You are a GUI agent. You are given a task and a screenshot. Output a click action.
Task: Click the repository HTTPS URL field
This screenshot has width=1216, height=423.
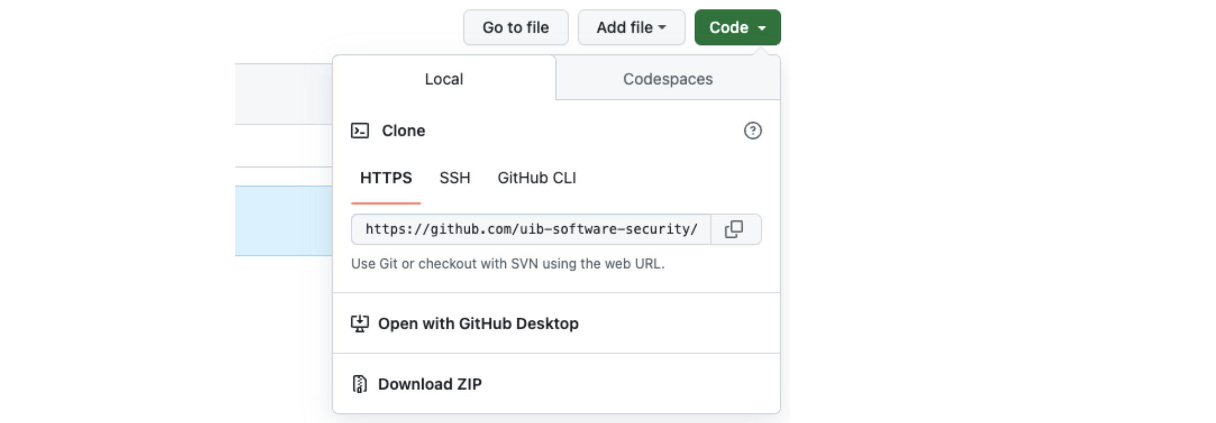[530, 229]
